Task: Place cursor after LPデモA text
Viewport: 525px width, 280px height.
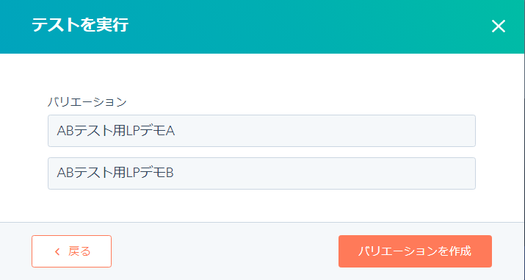Action: click(x=175, y=131)
